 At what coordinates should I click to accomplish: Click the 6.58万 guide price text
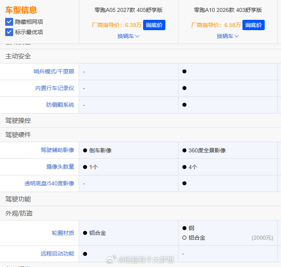[x=233, y=25]
